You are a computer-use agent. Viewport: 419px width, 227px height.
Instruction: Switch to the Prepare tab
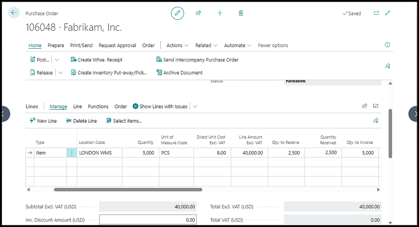click(x=56, y=45)
